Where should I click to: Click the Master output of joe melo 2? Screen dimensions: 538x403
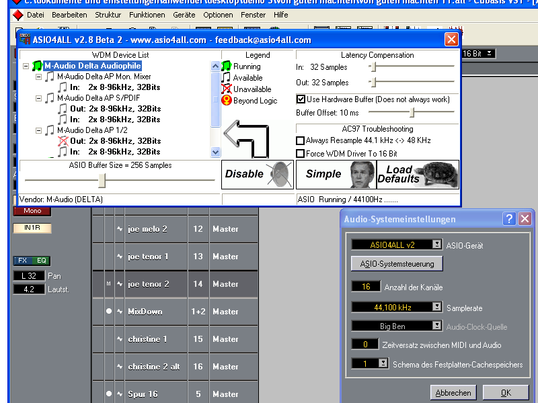pyautogui.click(x=225, y=229)
